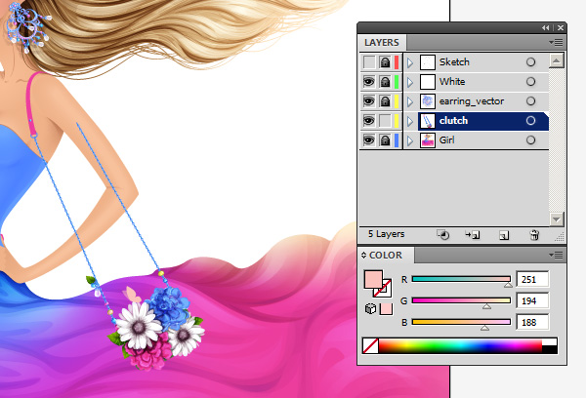Hide the earring_vector layer
This screenshot has height=398, width=586.
coord(369,101)
